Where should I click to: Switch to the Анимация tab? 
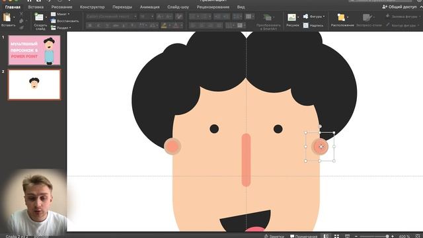150,7
